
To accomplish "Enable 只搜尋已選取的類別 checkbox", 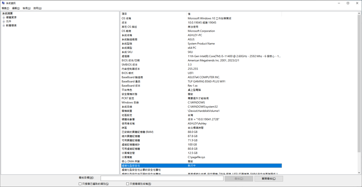I will [80, 184].
